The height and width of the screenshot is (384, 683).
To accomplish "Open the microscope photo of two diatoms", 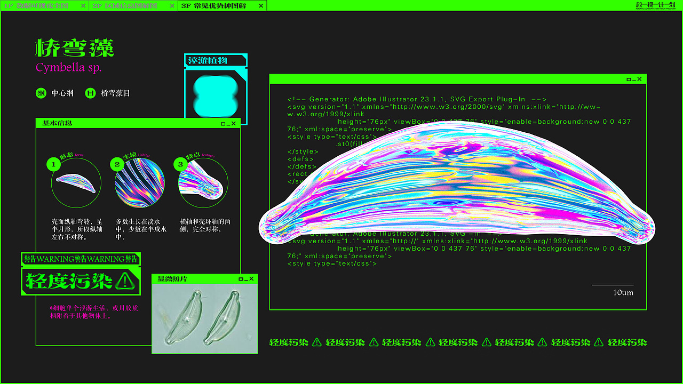I will point(205,318).
